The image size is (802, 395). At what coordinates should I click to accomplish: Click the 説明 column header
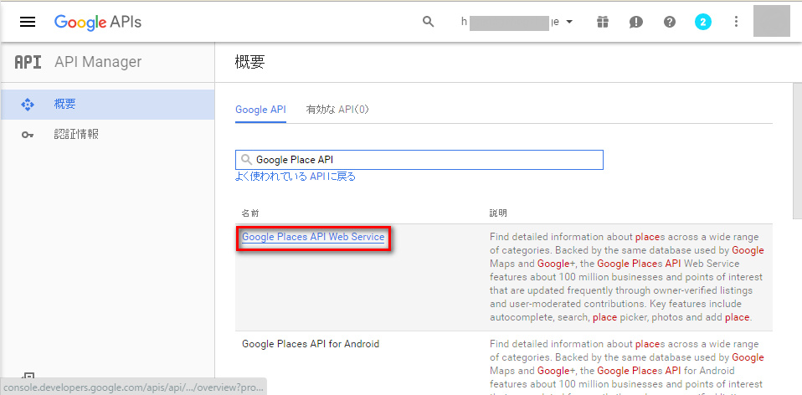click(x=498, y=213)
